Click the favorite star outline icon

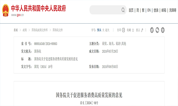click(x=133, y=30)
